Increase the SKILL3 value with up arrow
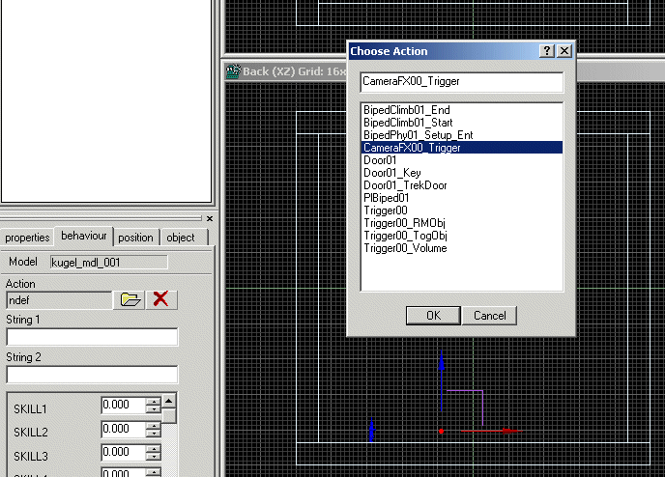 tap(153, 448)
